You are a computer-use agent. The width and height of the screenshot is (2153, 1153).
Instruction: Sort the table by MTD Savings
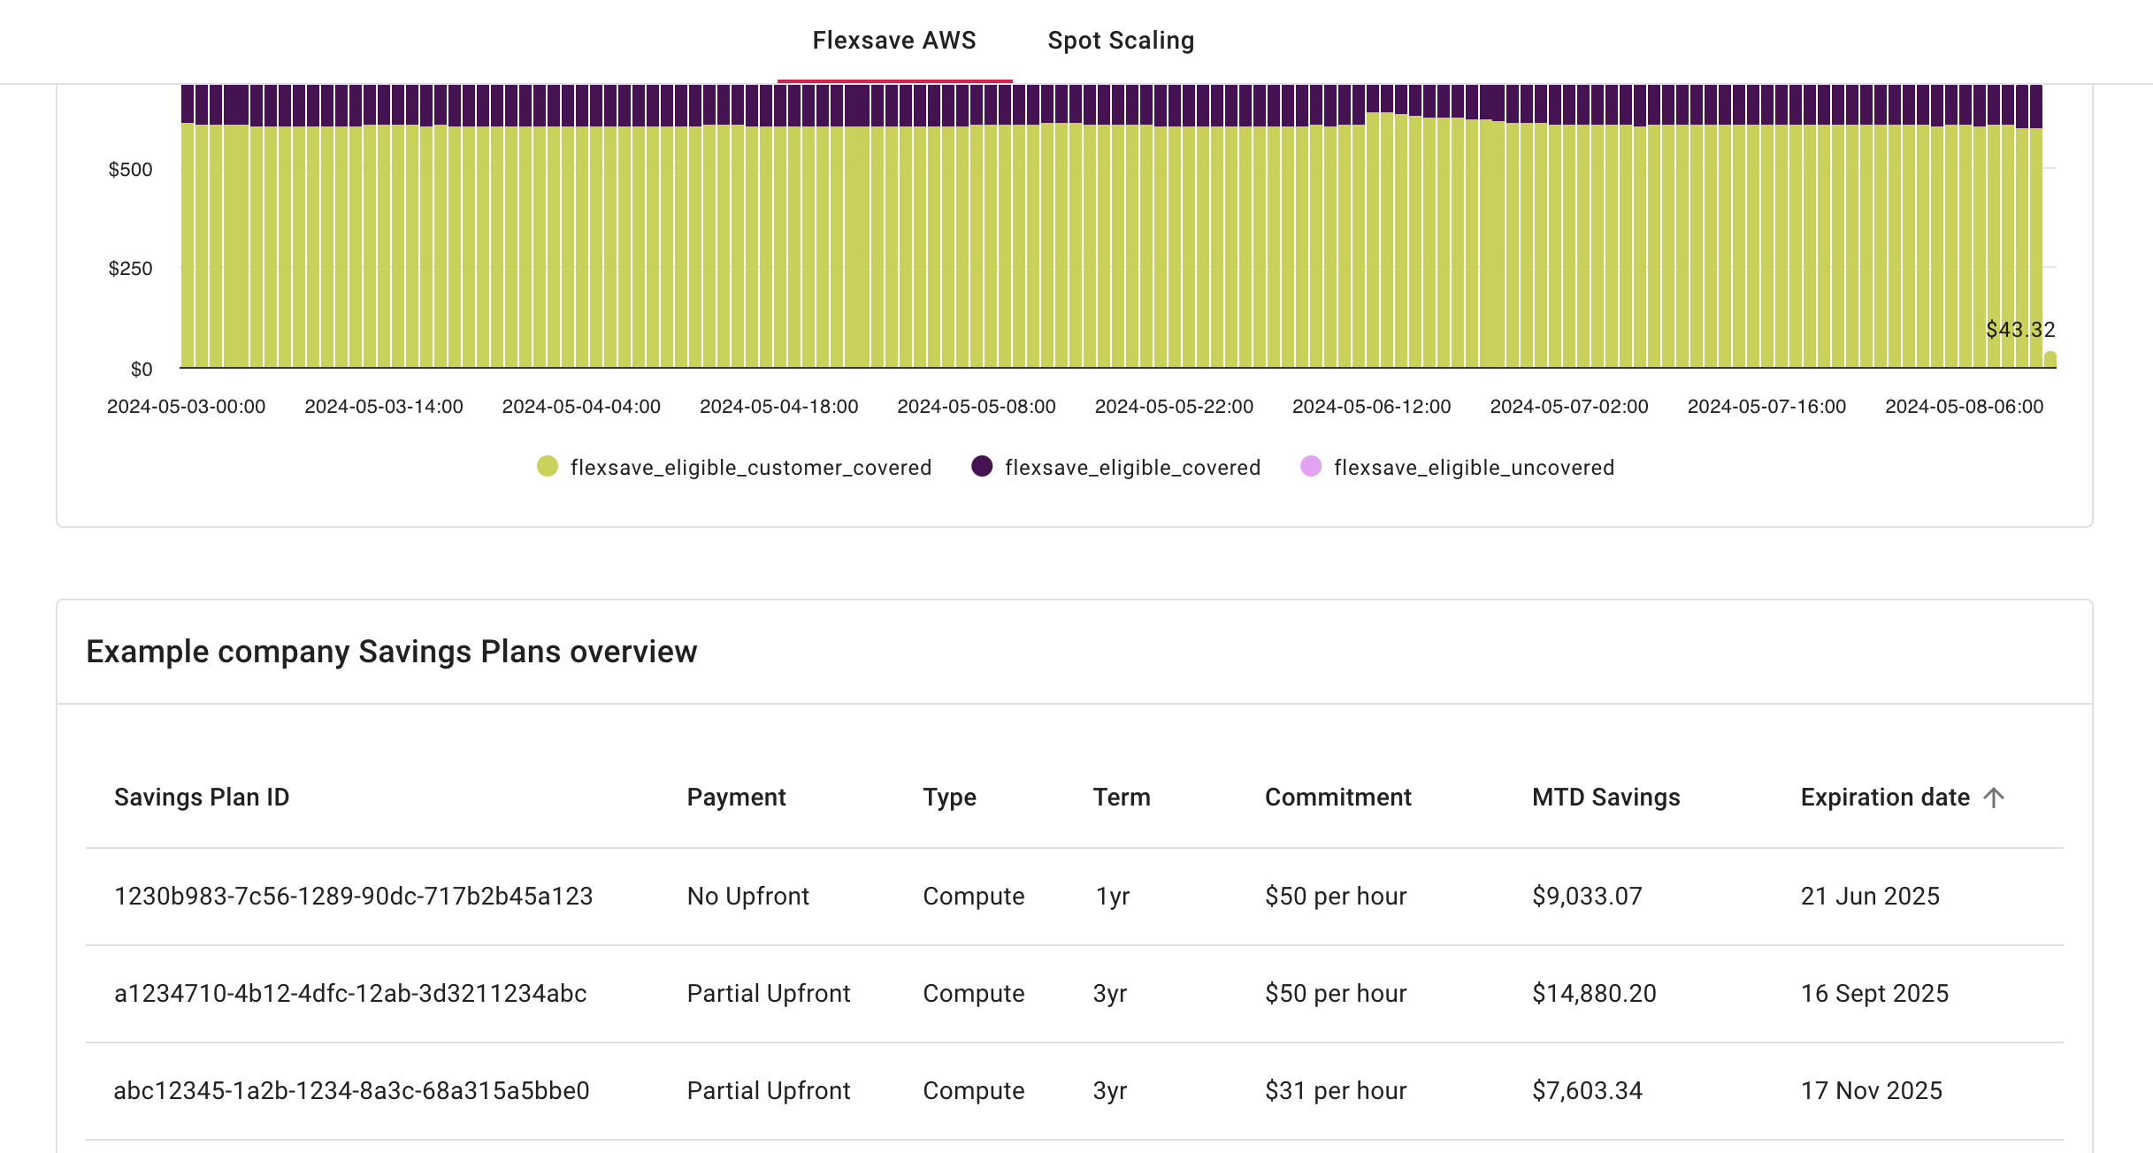(1605, 797)
